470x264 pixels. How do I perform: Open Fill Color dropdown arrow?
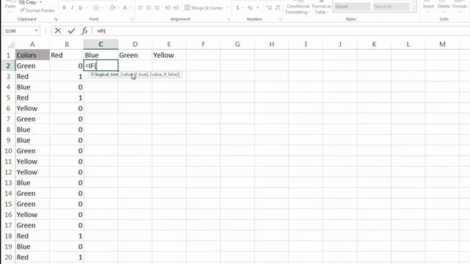click(x=118, y=8)
